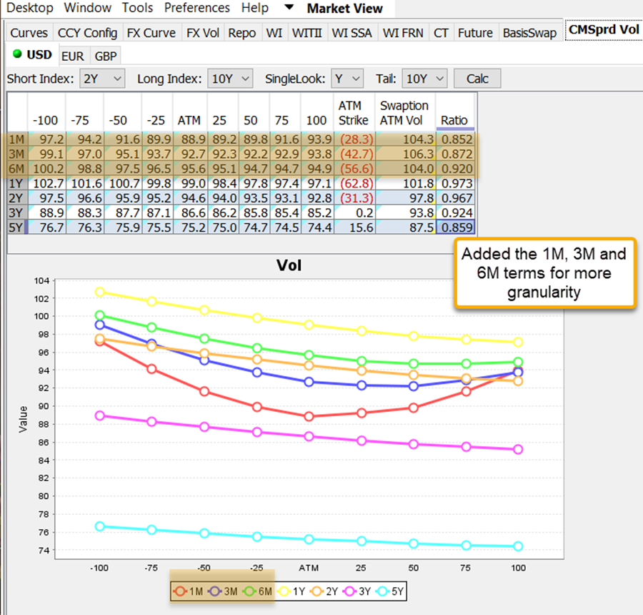Select the 6M row header
643x615 pixels.
coord(17,169)
